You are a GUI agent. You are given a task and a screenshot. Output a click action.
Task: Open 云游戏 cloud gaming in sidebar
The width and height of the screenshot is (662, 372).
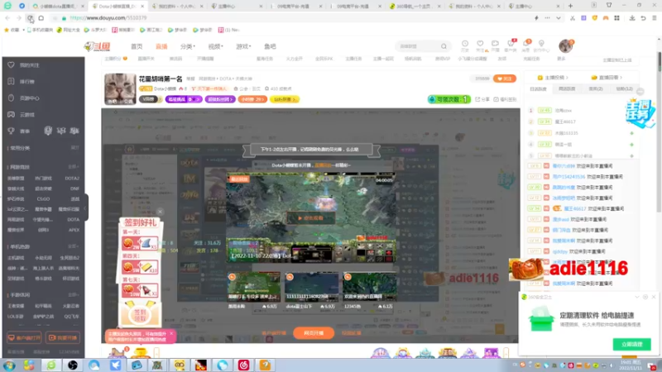coord(27,114)
